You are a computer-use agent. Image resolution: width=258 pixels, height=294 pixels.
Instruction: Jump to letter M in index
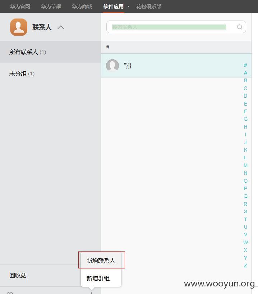pos(245,165)
